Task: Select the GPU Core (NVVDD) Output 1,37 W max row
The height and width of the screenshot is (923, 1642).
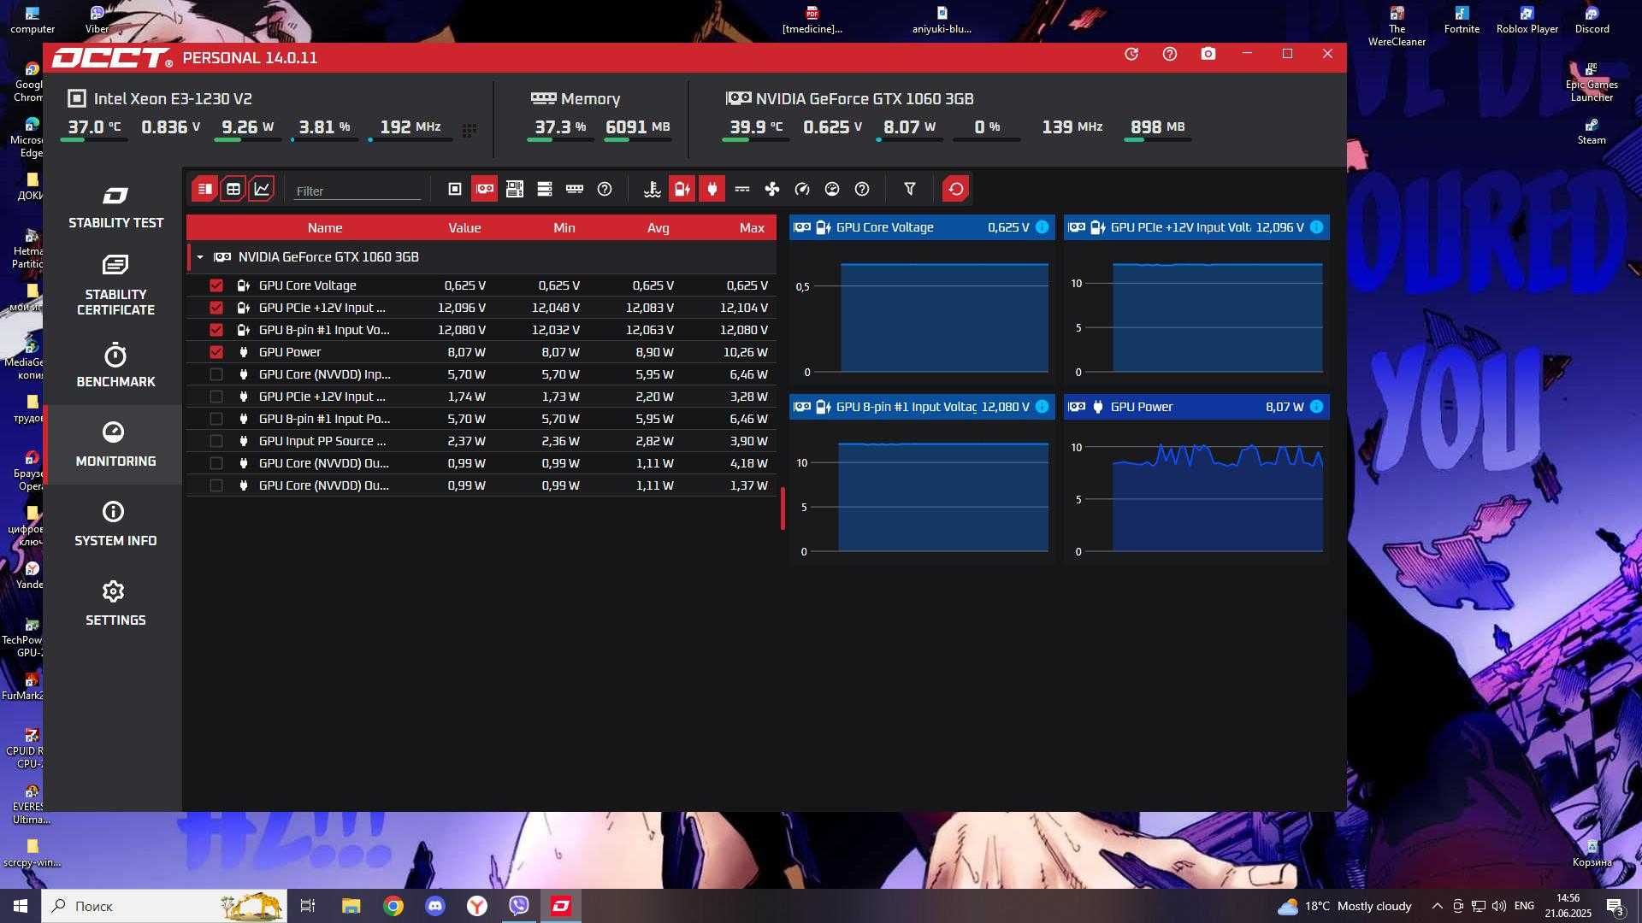Action: click(481, 485)
